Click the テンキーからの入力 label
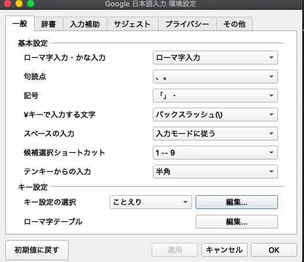 pyautogui.click(x=57, y=172)
